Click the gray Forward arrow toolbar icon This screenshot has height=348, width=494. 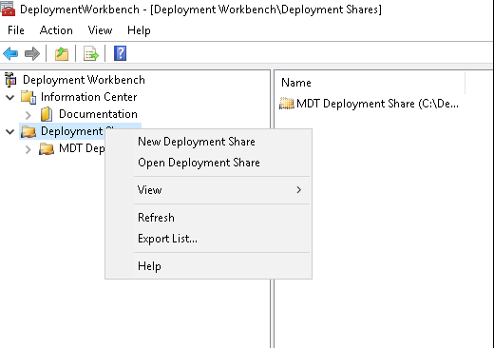[x=32, y=53]
